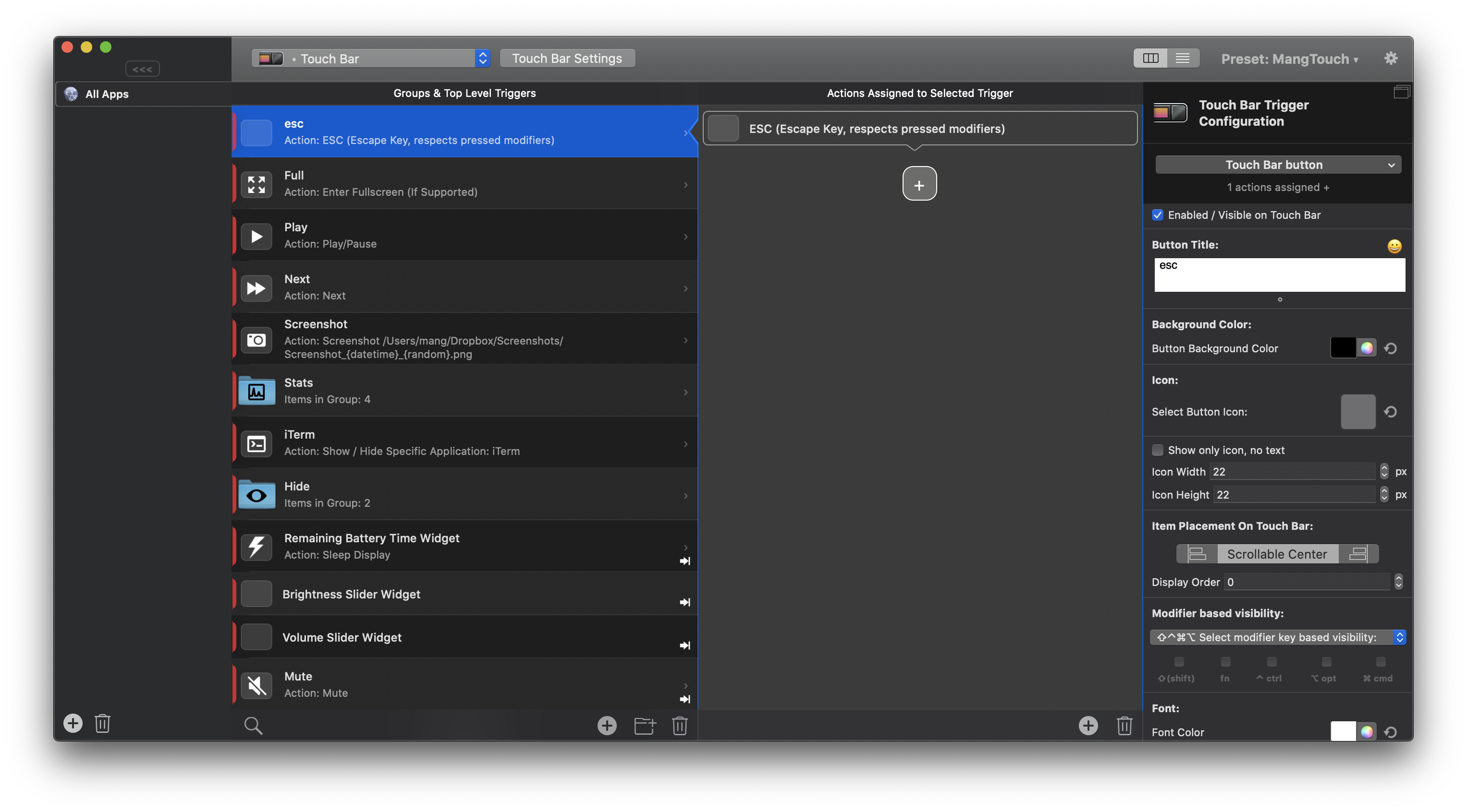This screenshot has height=812, width=1467.
Task: Click into the Button Title text field
Action: 1279,275
